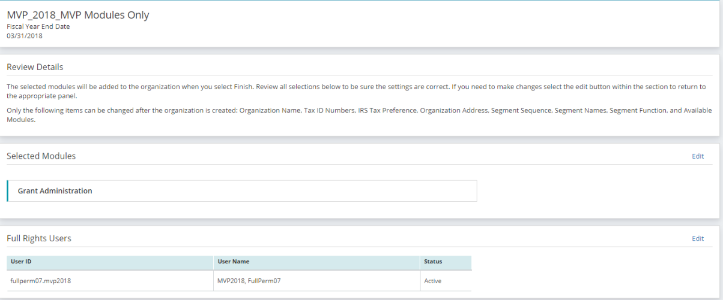Click the MVP_2018_MVP Modules Only title
The width and height of the screenshot is (723, 300).
coord(78,16)
